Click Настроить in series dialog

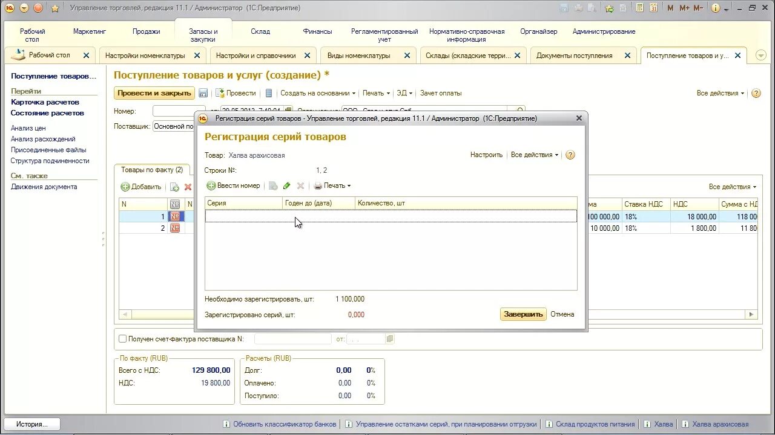(486, 155)
